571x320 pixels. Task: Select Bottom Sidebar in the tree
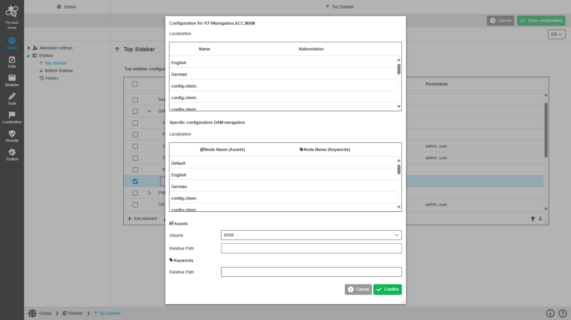(59, 70)
